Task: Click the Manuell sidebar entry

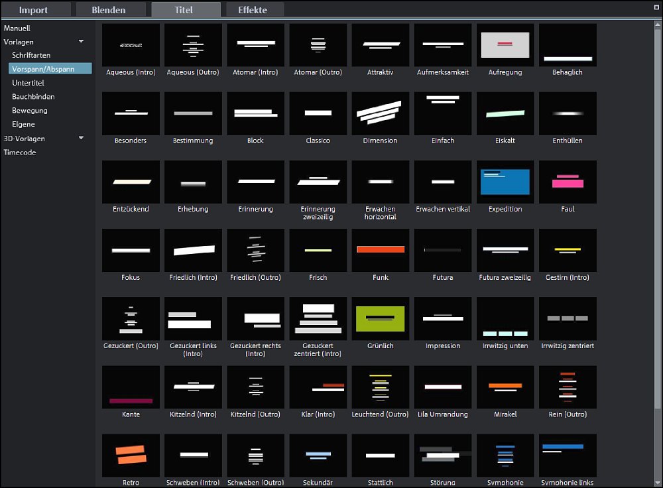Action: pyautogui.click(x=17, y=29)
